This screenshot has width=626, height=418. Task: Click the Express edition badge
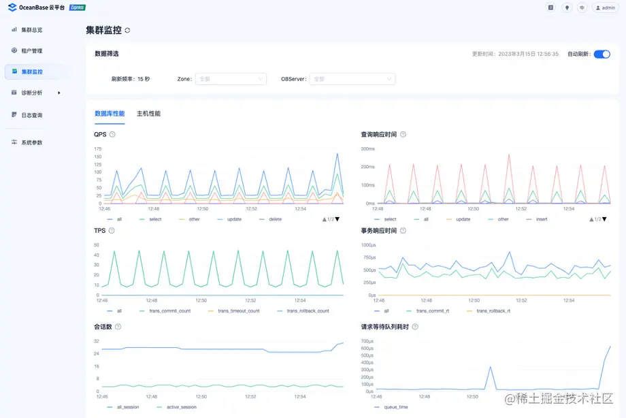[x=78, y=7]
